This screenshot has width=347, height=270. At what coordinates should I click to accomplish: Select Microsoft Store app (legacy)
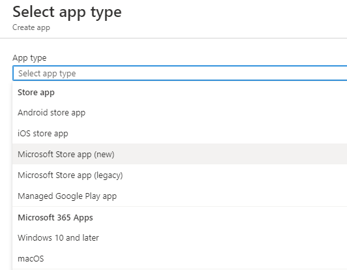point(180,175)
